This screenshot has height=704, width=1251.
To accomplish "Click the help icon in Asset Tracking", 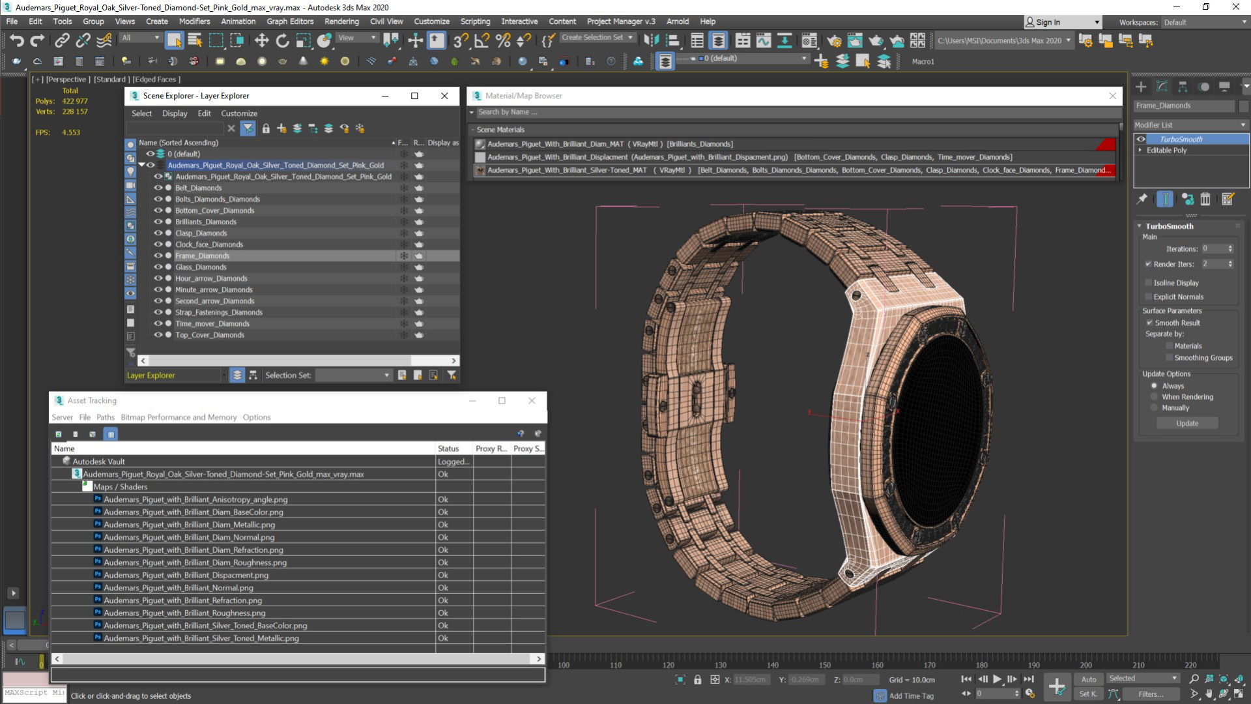I will point(521,433).
